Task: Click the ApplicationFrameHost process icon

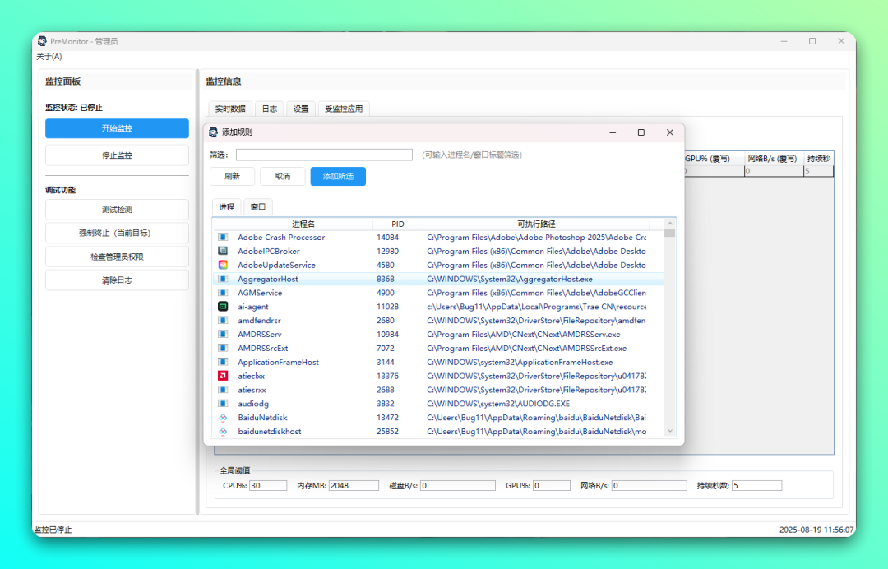Action: (x=223, y=362)
